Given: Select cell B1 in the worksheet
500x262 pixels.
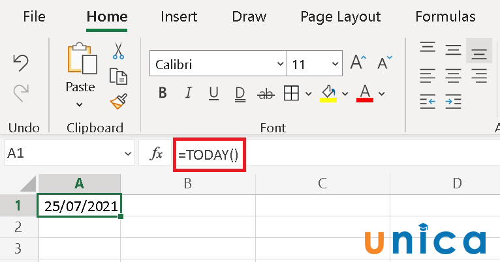Looking at the screenshot, I should coord(187,206).
